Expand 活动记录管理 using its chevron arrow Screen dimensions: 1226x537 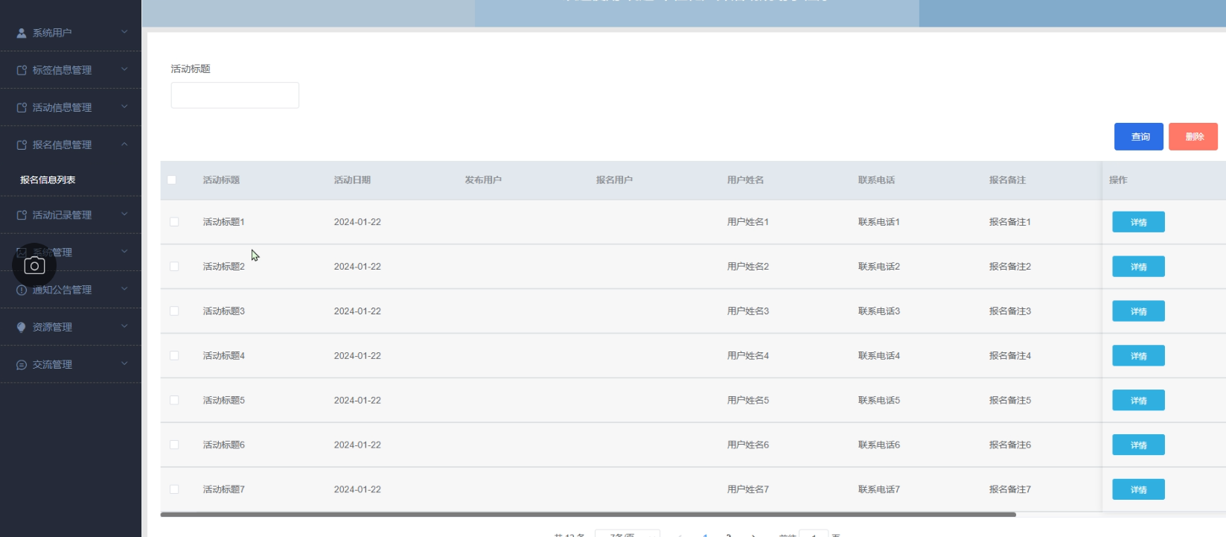[x=124, y=214]
